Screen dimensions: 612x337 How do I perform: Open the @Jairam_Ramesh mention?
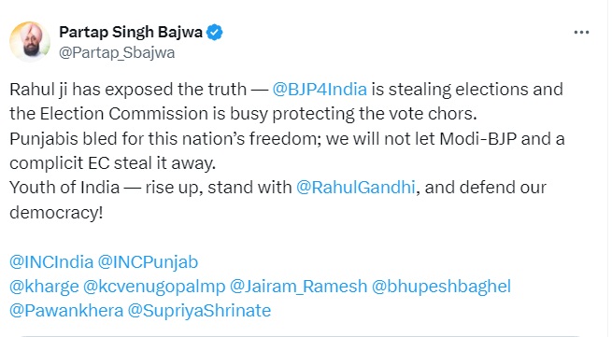[299, 287]
